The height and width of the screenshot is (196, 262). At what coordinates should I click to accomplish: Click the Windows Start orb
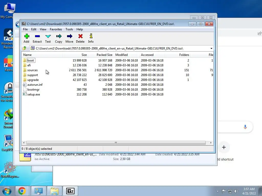[7, 191]
